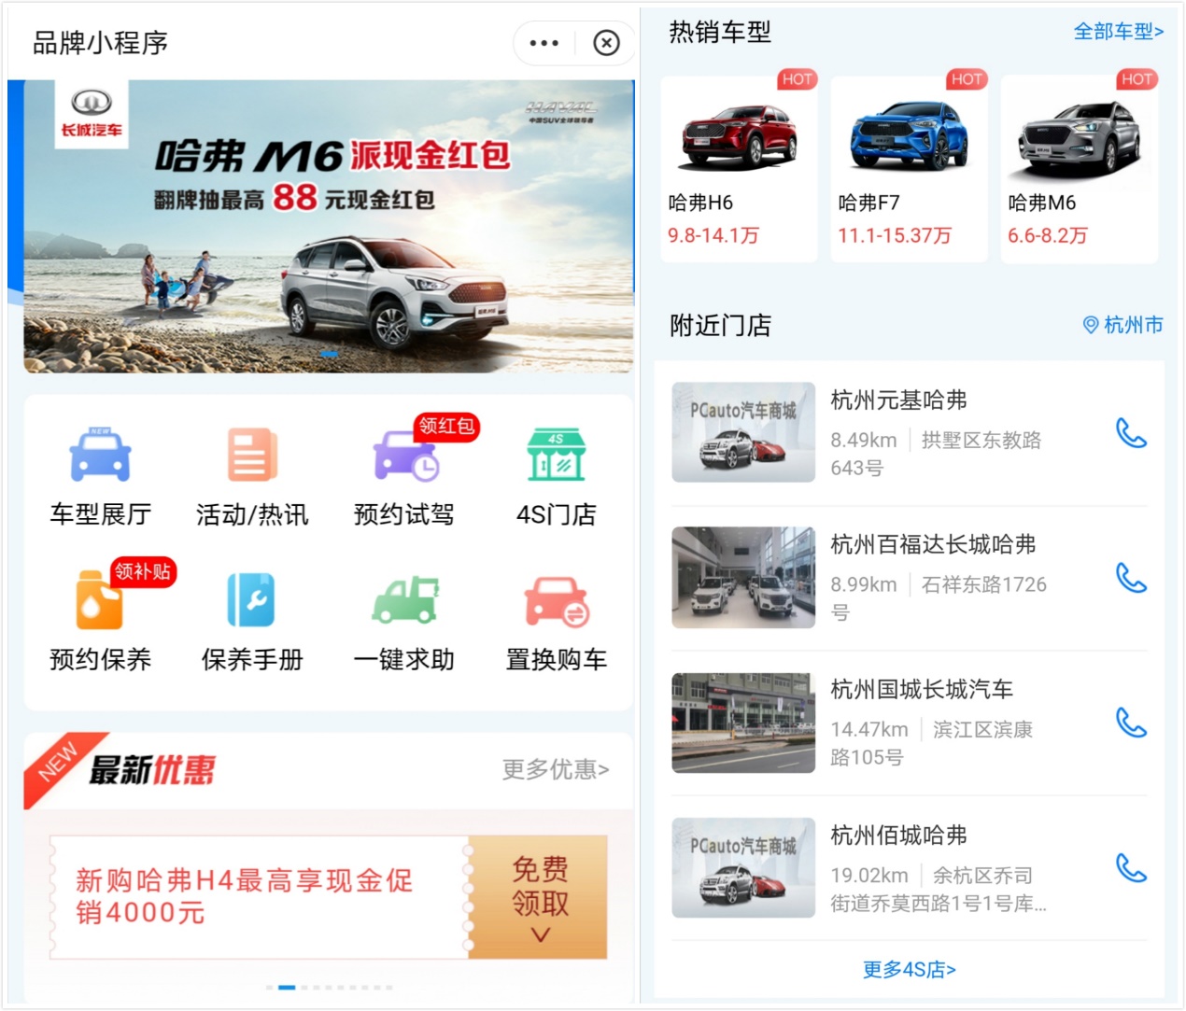Image resolution: width=1186 pixels, height=1011 pixels.
Task: Open the 杭州国城长城汽车 building photo
Action: (743, 723)
